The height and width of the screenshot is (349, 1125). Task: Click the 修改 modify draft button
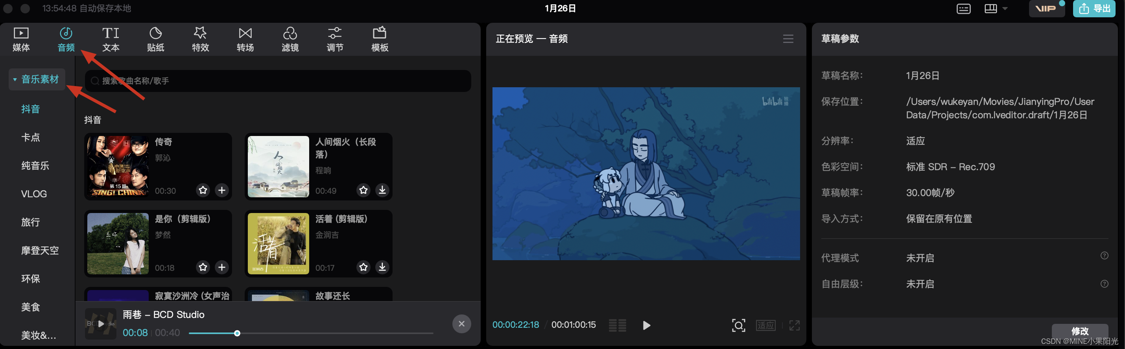tap(1080, 331)
